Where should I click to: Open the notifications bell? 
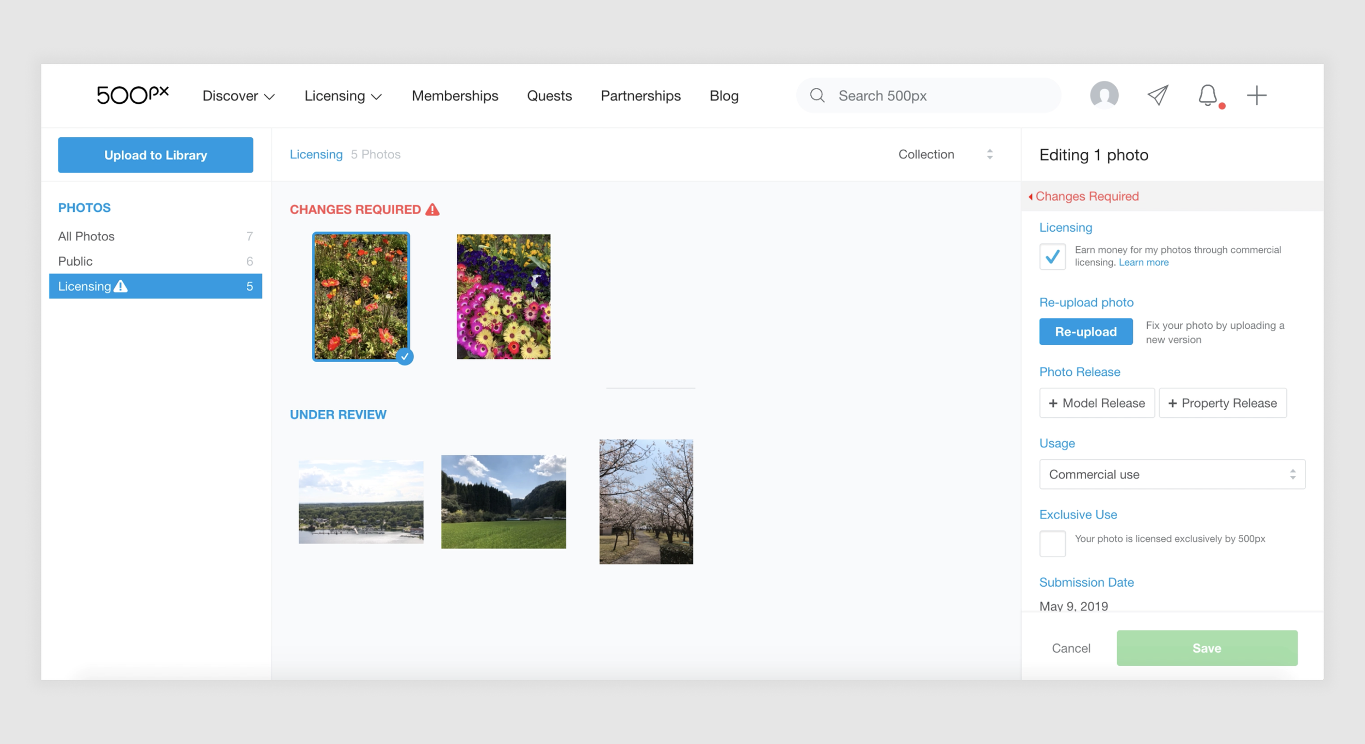(1207, 96)
